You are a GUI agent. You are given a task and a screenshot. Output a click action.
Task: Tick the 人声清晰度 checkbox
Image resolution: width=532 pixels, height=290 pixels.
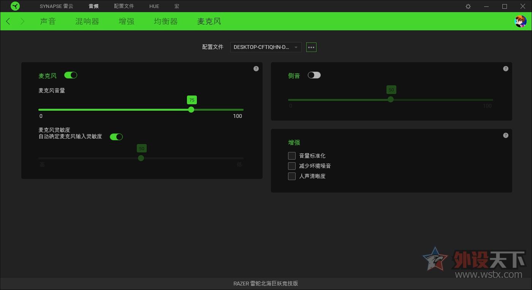(292, 176)
